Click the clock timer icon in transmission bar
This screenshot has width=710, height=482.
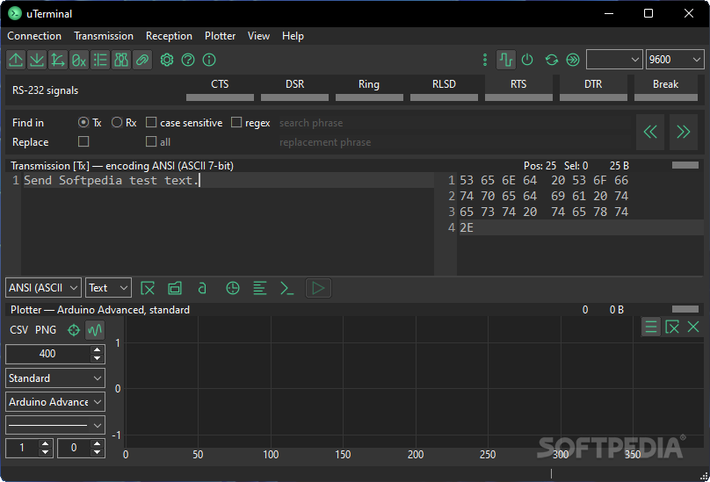pyautogui.click(x=233, y=288)
